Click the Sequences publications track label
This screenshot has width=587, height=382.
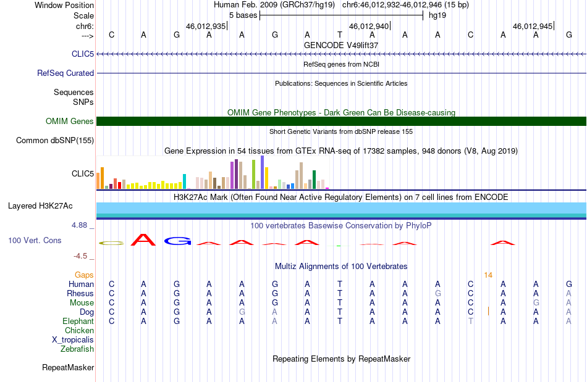[74, 92]
